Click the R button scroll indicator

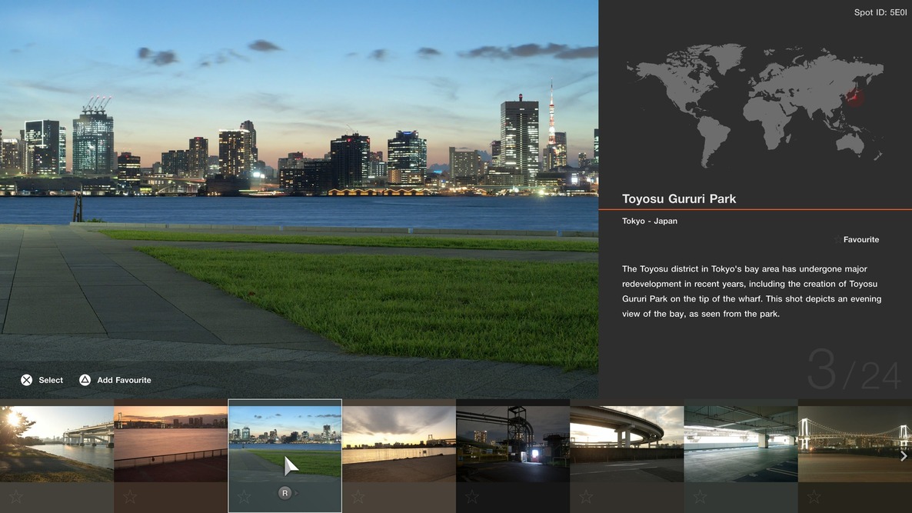[x=285, y=493]
